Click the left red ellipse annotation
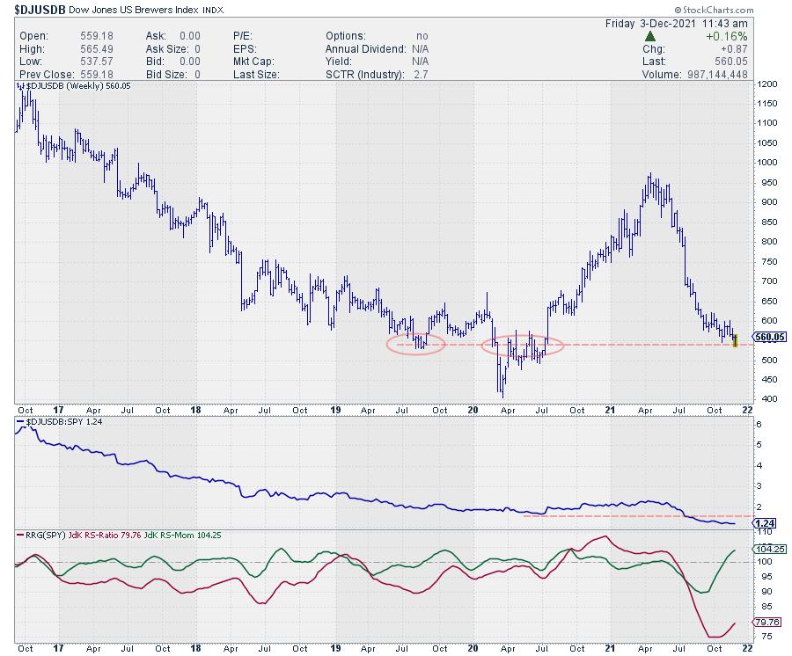 (415, 345)
